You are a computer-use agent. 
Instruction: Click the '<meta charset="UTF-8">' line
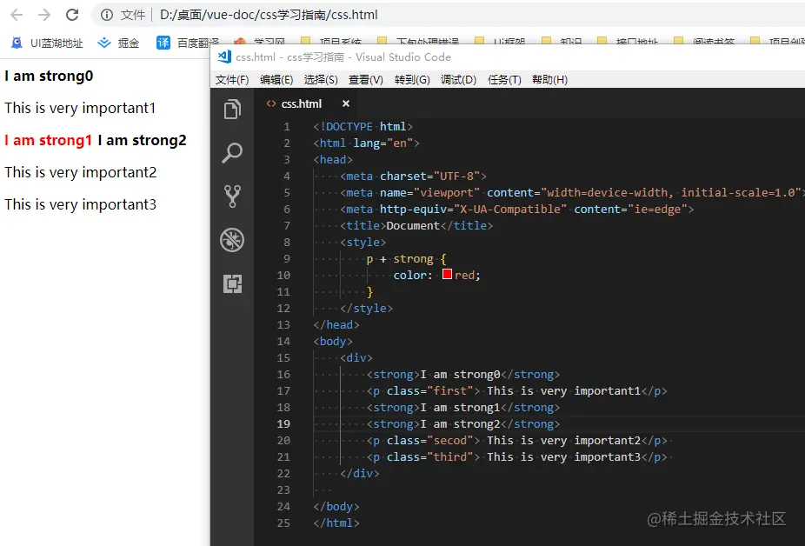pos(413,176)
